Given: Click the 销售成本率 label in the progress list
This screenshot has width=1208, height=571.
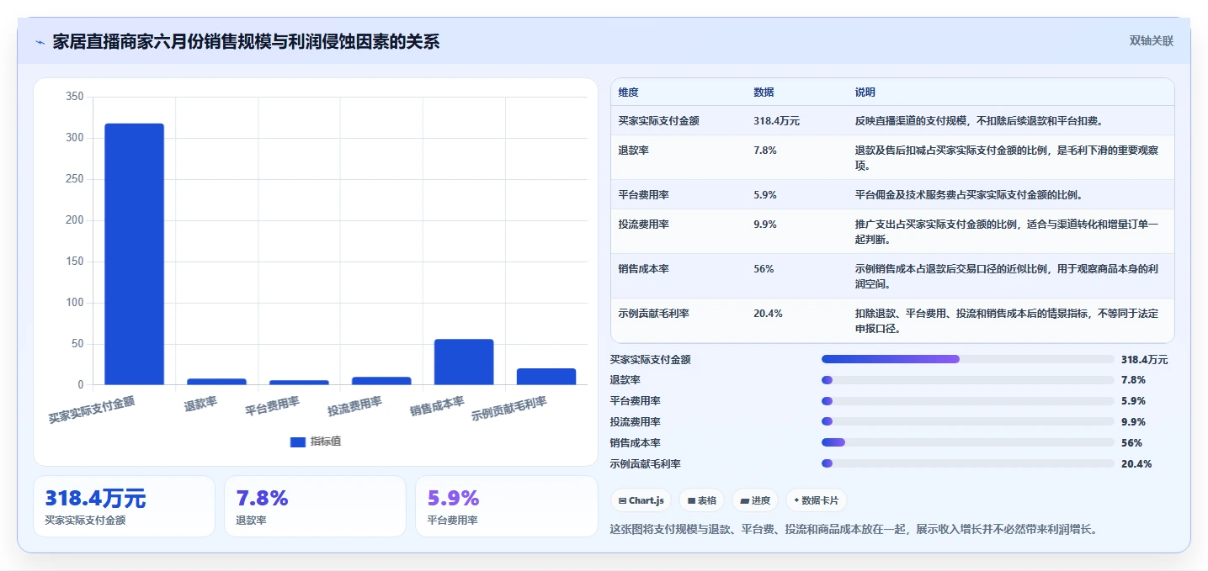Looking at the screenshot, I should point(636,442).
